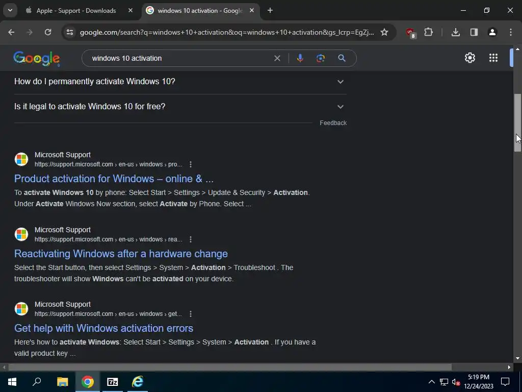
Task: Select the windows 10 activation Google tab
Action: click(x=200, y=11)
